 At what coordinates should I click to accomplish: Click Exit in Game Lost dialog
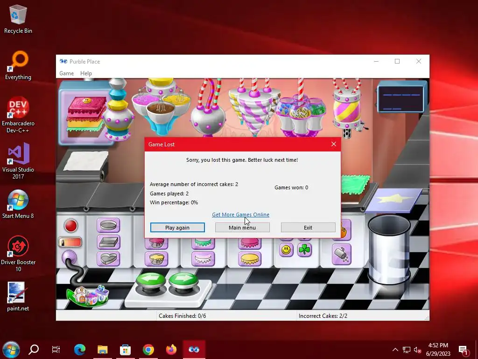[308, 228]
